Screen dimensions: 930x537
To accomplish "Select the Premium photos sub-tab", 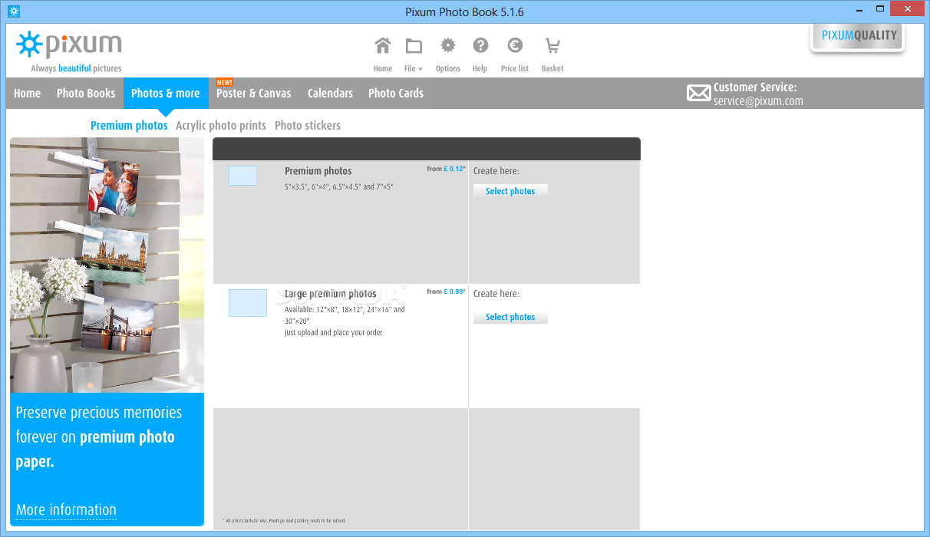I will [129, 125].
